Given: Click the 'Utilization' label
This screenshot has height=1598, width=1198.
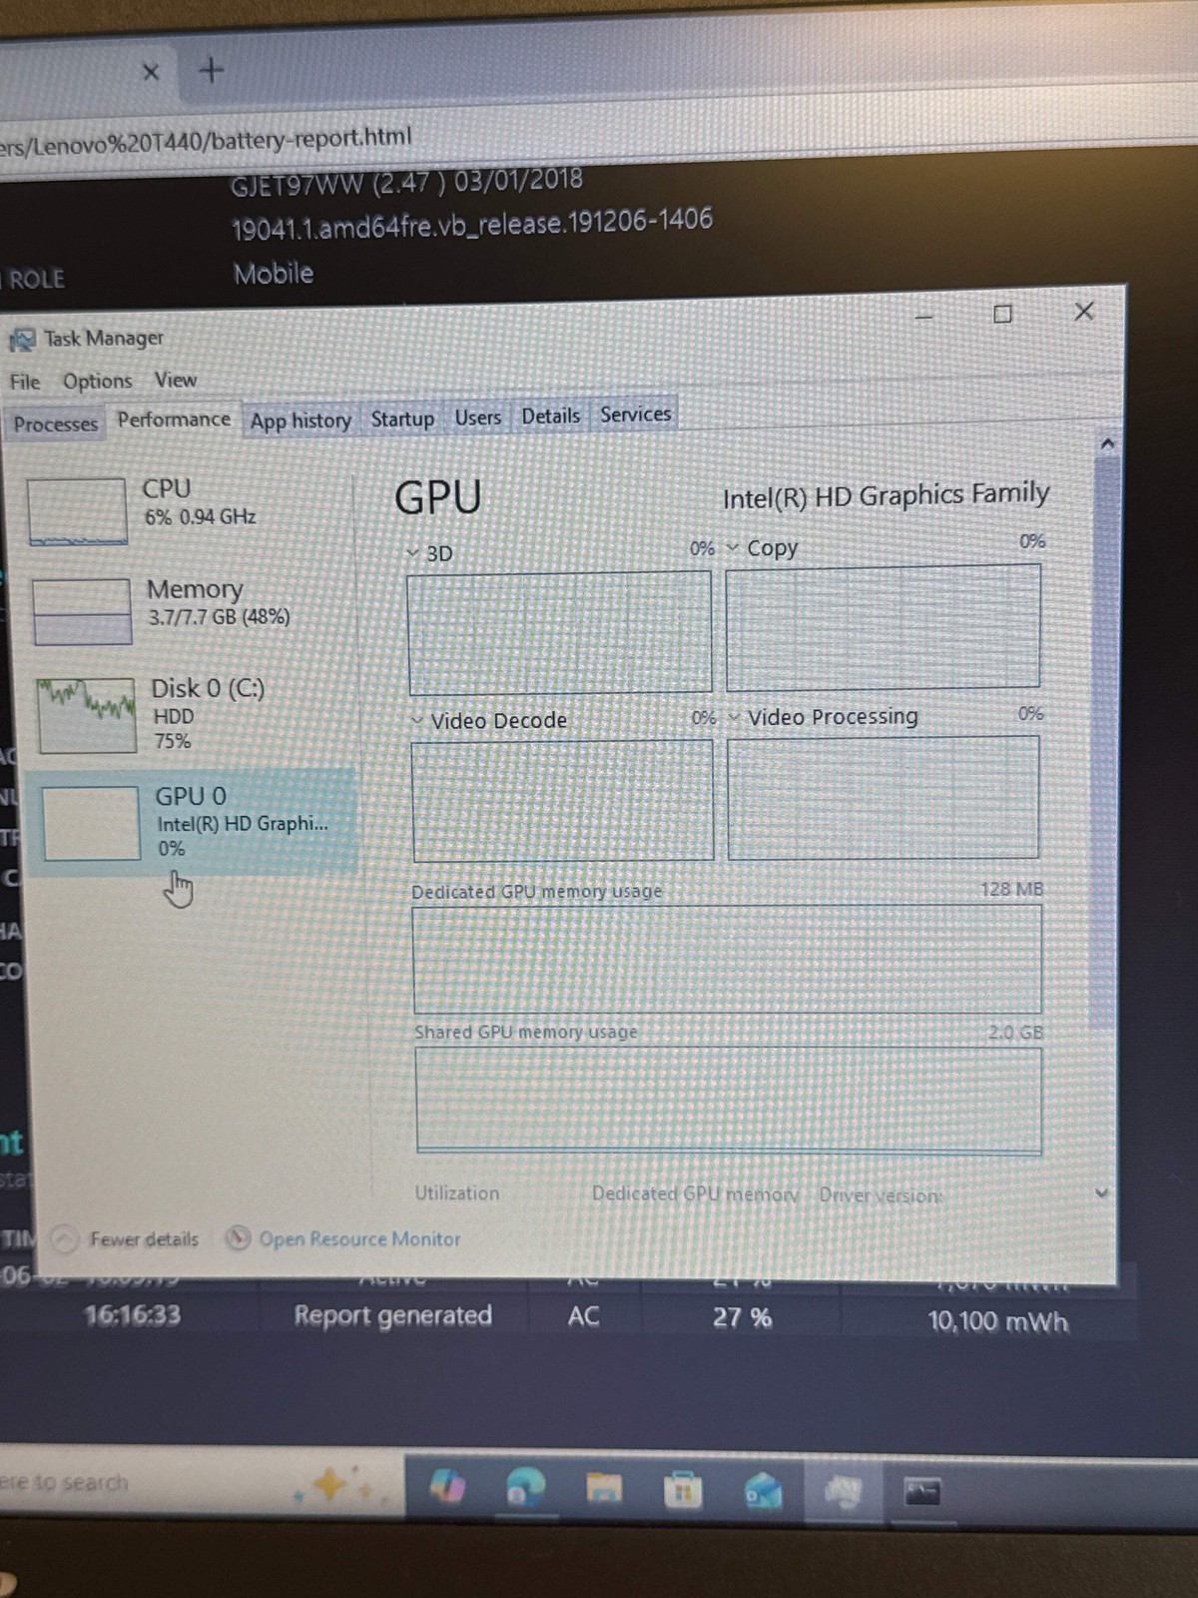Looking at the screenshot, I should tap(457, 1194).
